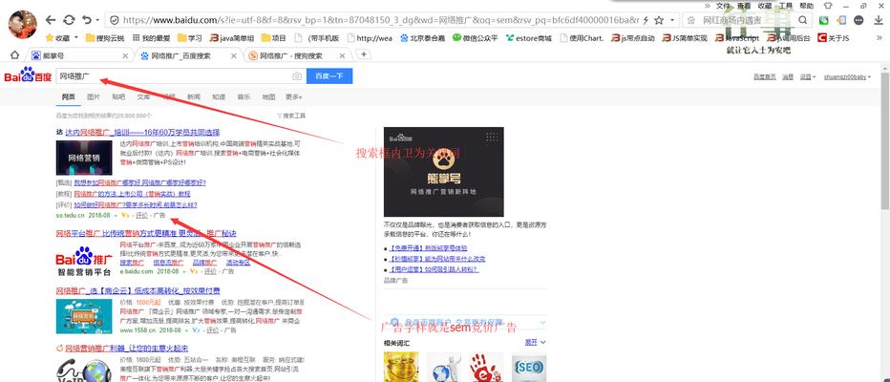
Task: Close the 网络推广_百度搜索 tab
Action: point(234,55)
